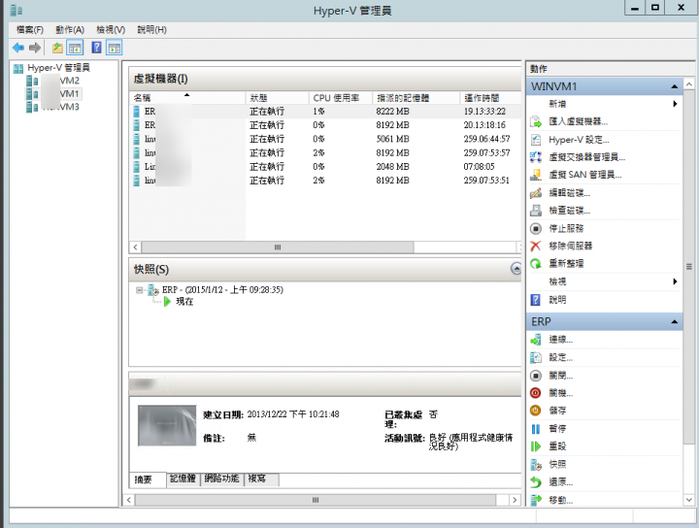
Task: Click the 設定 settings icon under ERP
Action: [535, 357]
